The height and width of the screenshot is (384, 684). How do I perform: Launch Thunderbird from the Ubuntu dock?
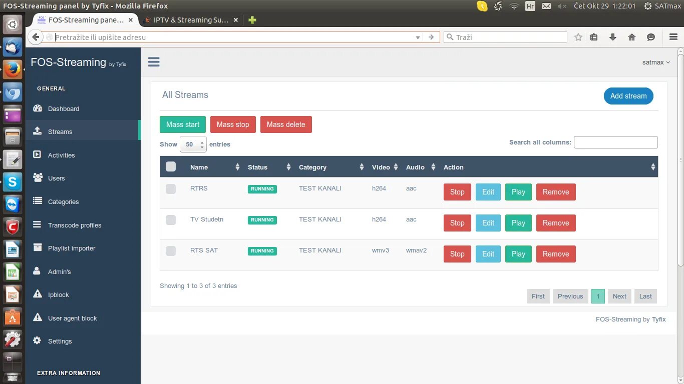pyautogui.click(x=13, y=47)
